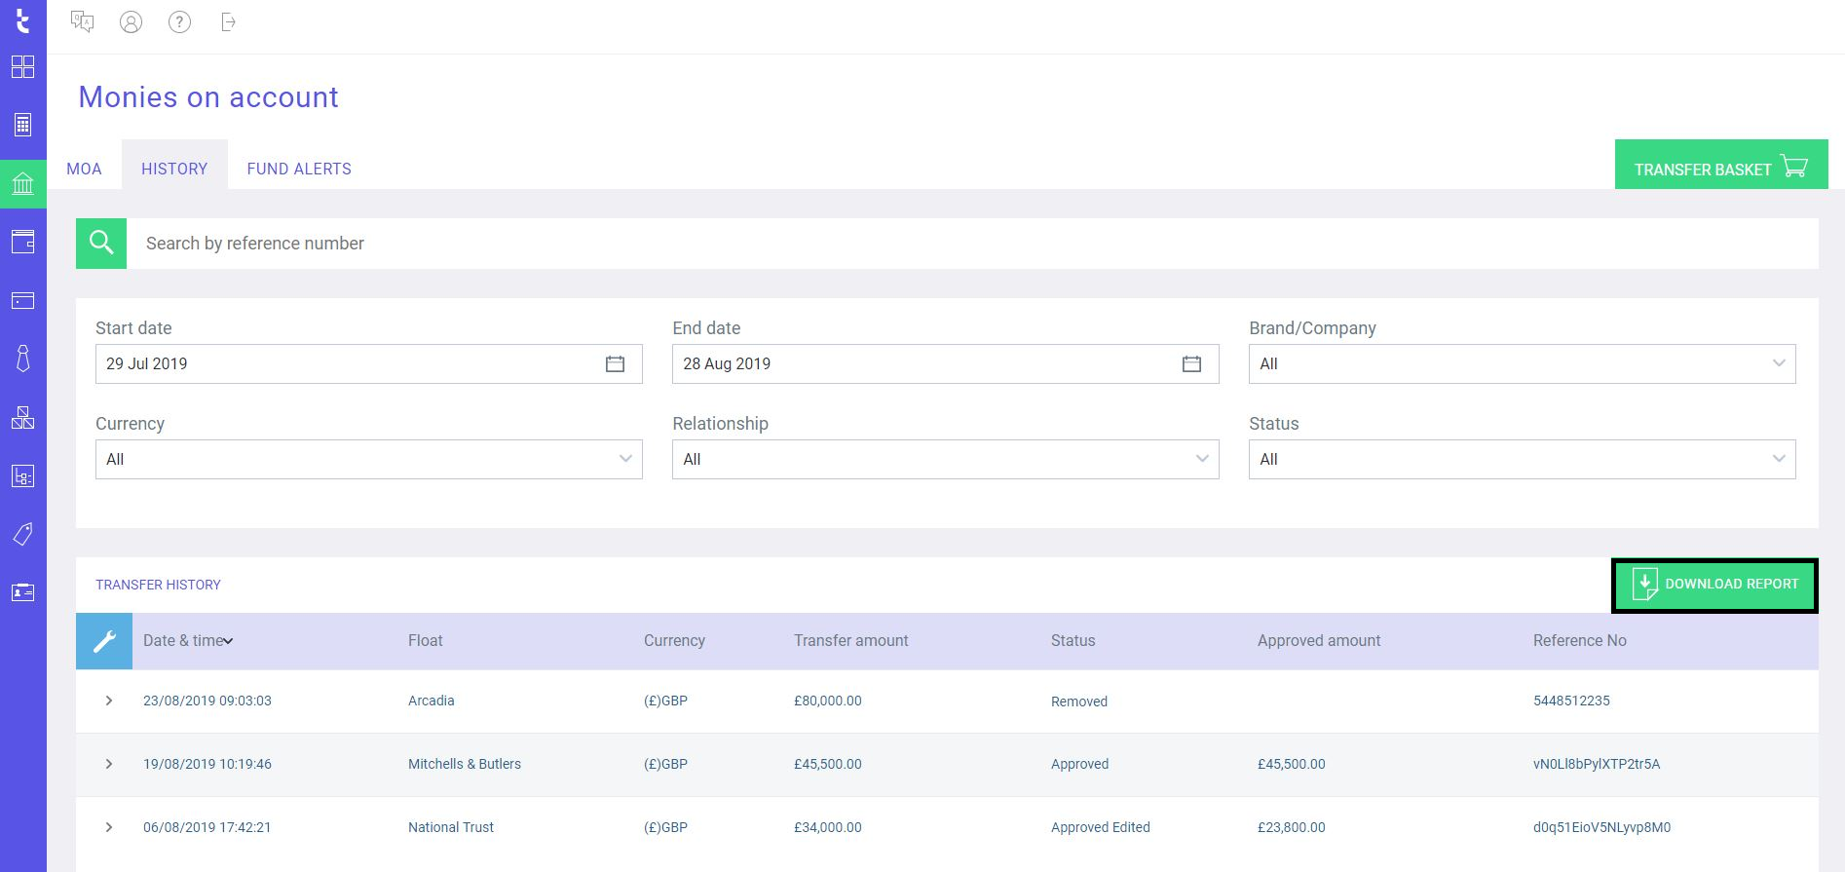Expand the National Trust transfer row
The height and width of the screenshot is (872, 1845).
point(109,827)
